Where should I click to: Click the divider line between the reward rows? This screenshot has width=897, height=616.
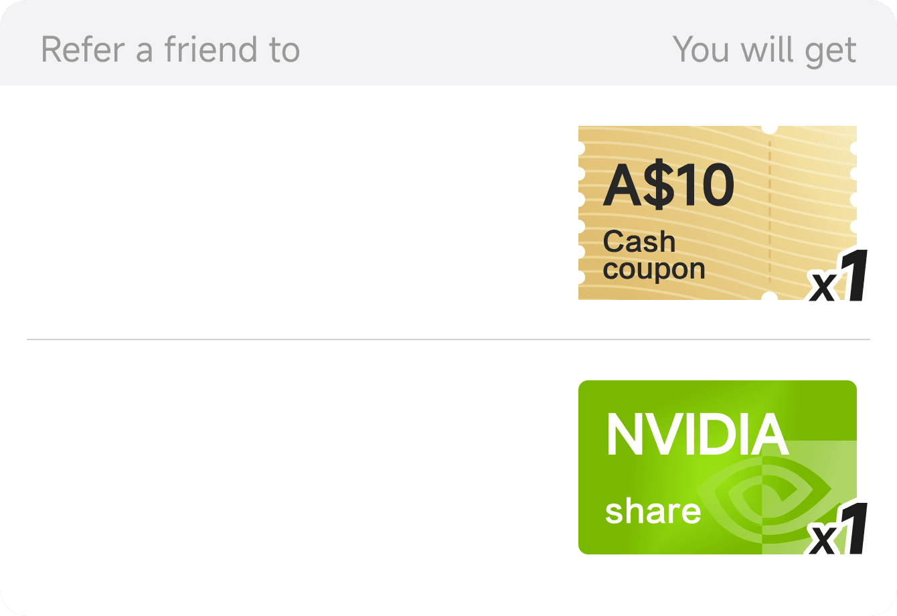pos(448,339)
